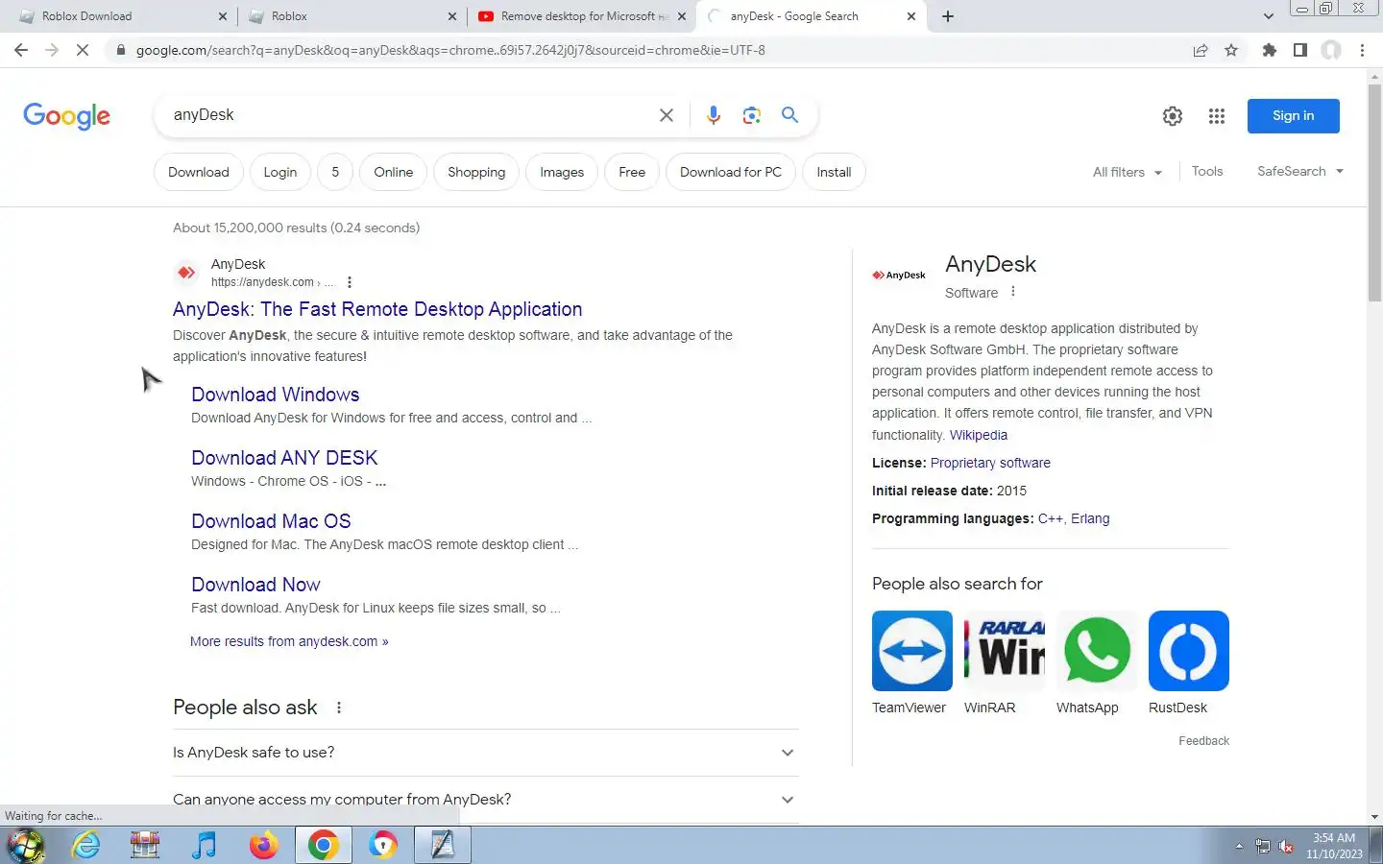The width and height of the screenshot is (1383, 864).
Task: Click the muted volume tray icon
Action: pyautogui.click(x=1286, y=846)
